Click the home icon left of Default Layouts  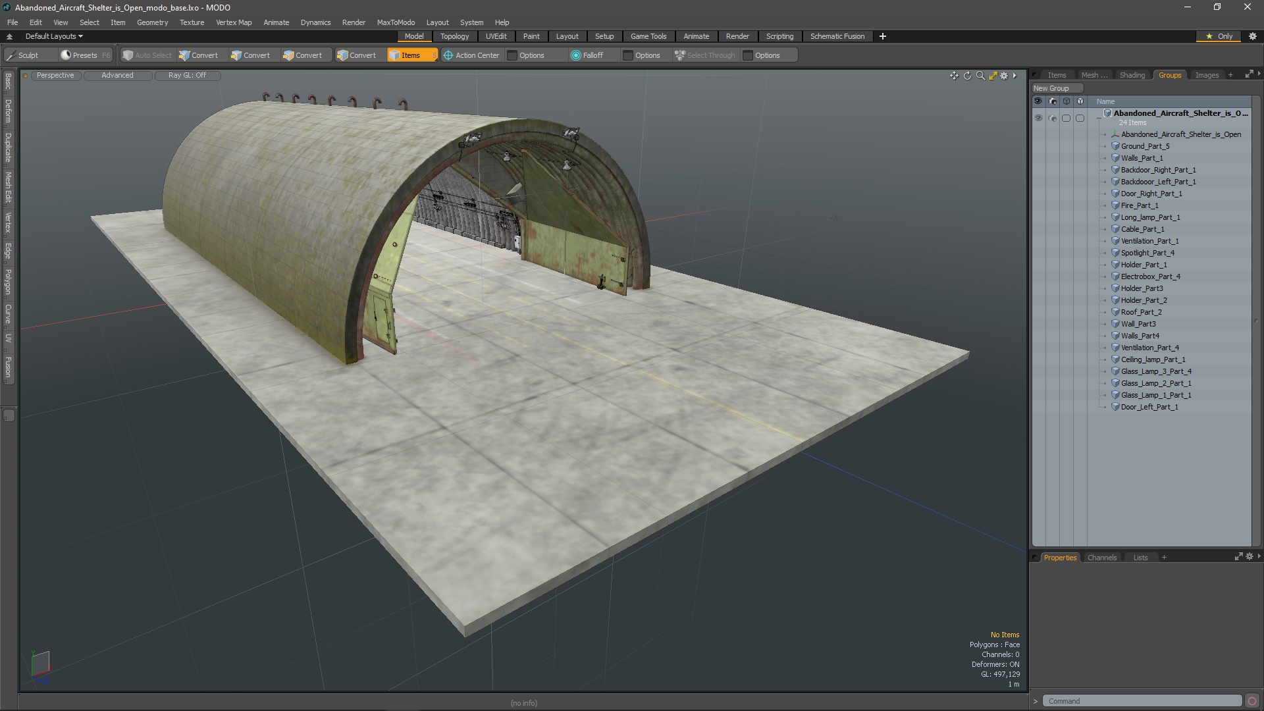click(x=9, y=36)
